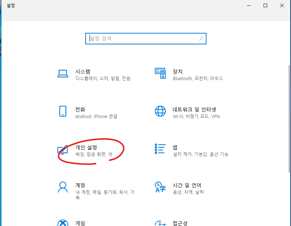Open 네트워크 및 인터넷 category title
The height and width of the screenshot is (226, 291).
[194, 109]
